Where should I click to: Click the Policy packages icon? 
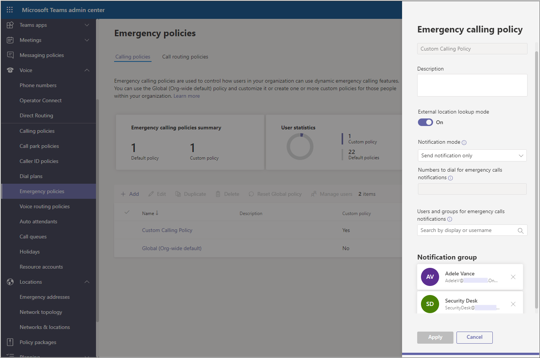click(x=10, y=342)
